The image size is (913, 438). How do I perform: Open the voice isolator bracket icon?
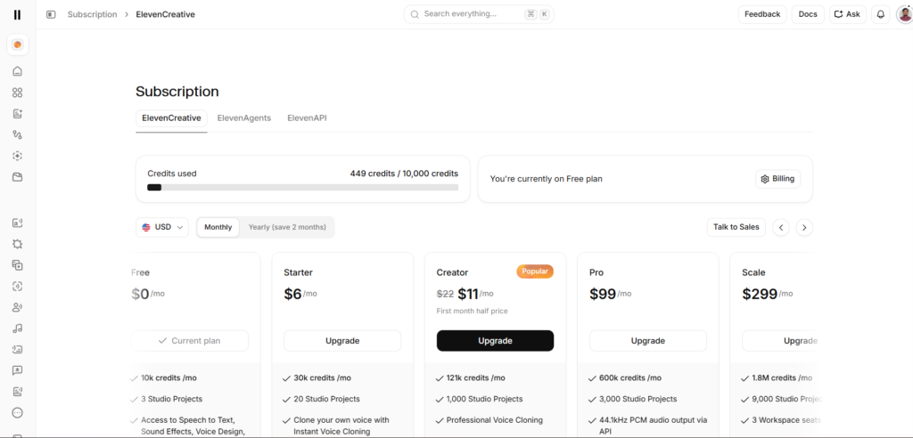coord(18,286)
